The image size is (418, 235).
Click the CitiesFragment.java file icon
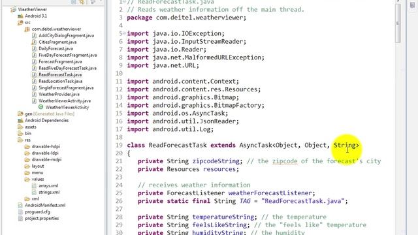(34, 42)
